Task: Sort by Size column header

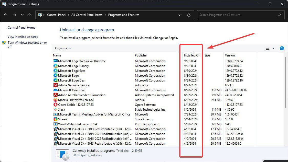Action: click(x=207, y=55)
